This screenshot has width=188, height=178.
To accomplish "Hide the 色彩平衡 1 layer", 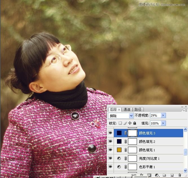I will pyautogui.click(x=110, y=167).
